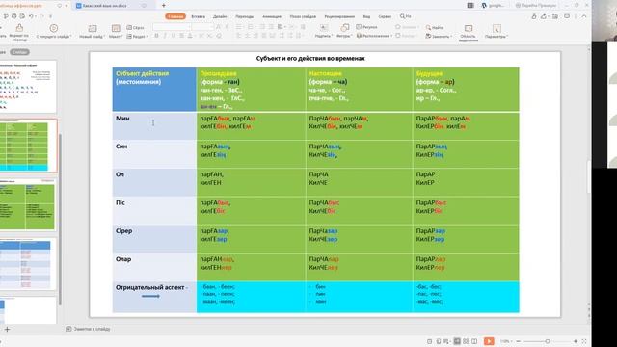
Task: Click the Format Painter icon
Action: [19, 28]
